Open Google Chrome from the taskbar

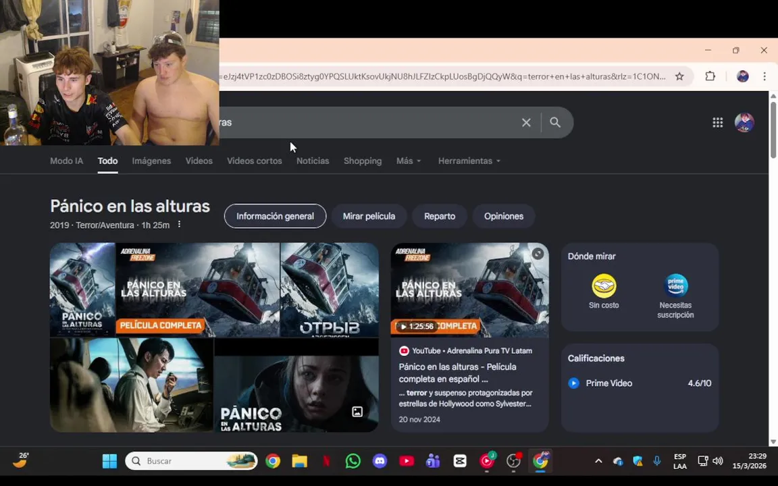click(x=272, y=461)
